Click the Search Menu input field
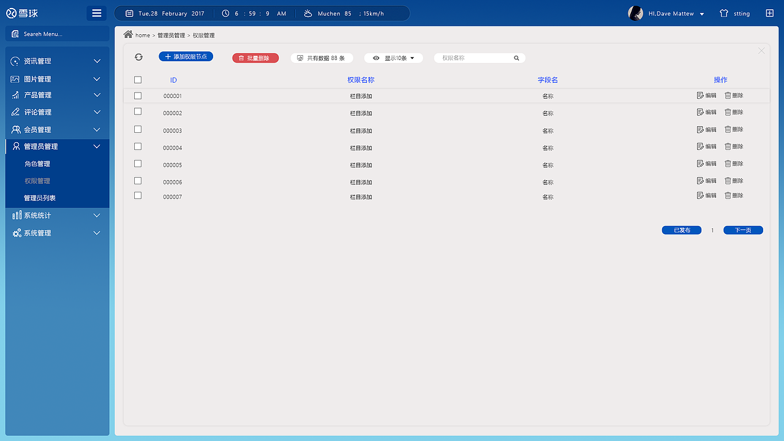This screenshot has height=441, width=784. pyautogui.click(x=58, y=34)
